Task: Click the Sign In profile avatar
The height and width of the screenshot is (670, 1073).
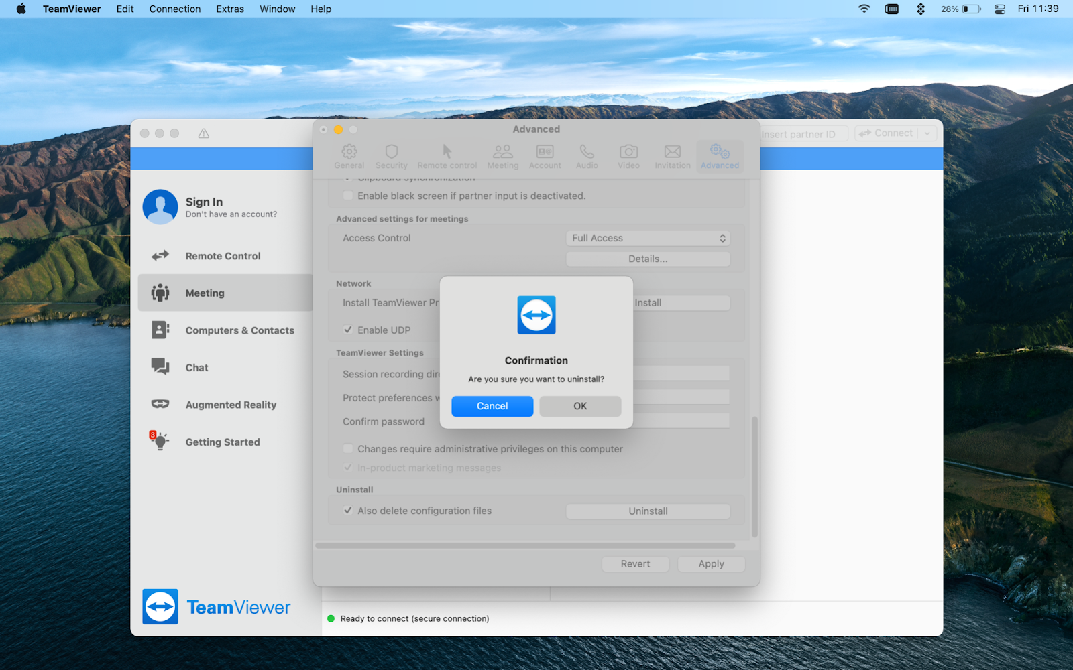Action: (160, 207)
